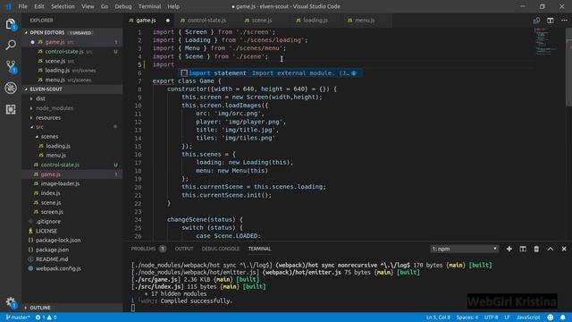Open the Debug view in activity bar
The width and height of the screenshot is (572, 322).
(x=11, y=88)
